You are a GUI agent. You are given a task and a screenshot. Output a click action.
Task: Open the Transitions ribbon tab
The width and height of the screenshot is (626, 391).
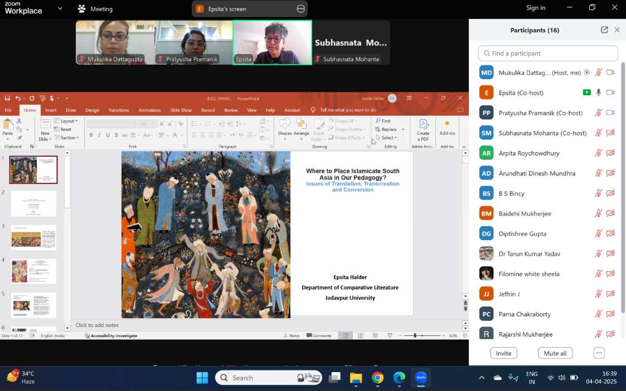point(119,110)
